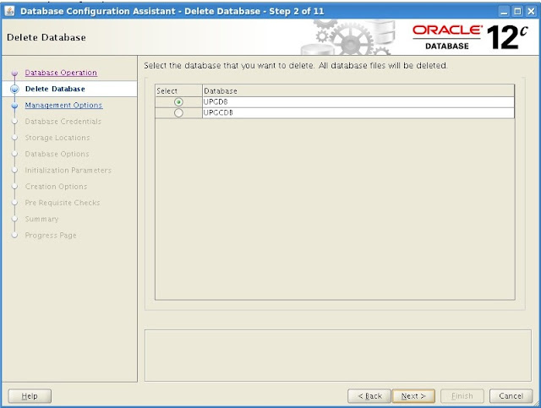Click the Database Credentials step label
The image size is (541, 408).
click(x=63, y=122)
